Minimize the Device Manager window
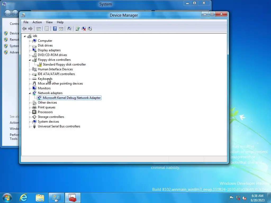The width and height of the screenshot is (271, 203). [x=205, y=14]
